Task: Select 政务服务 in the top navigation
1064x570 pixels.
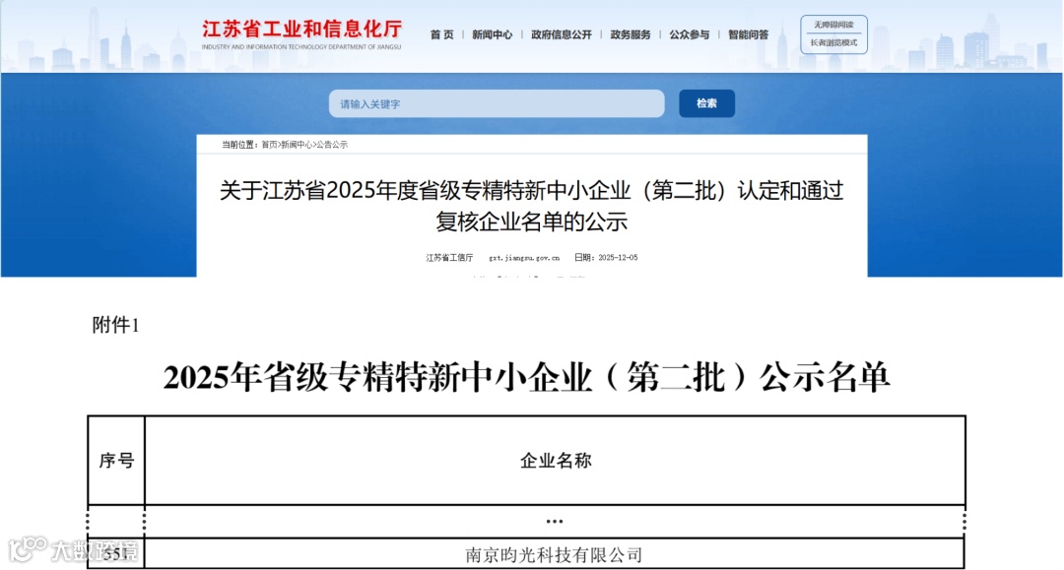Action: (630, 32)
